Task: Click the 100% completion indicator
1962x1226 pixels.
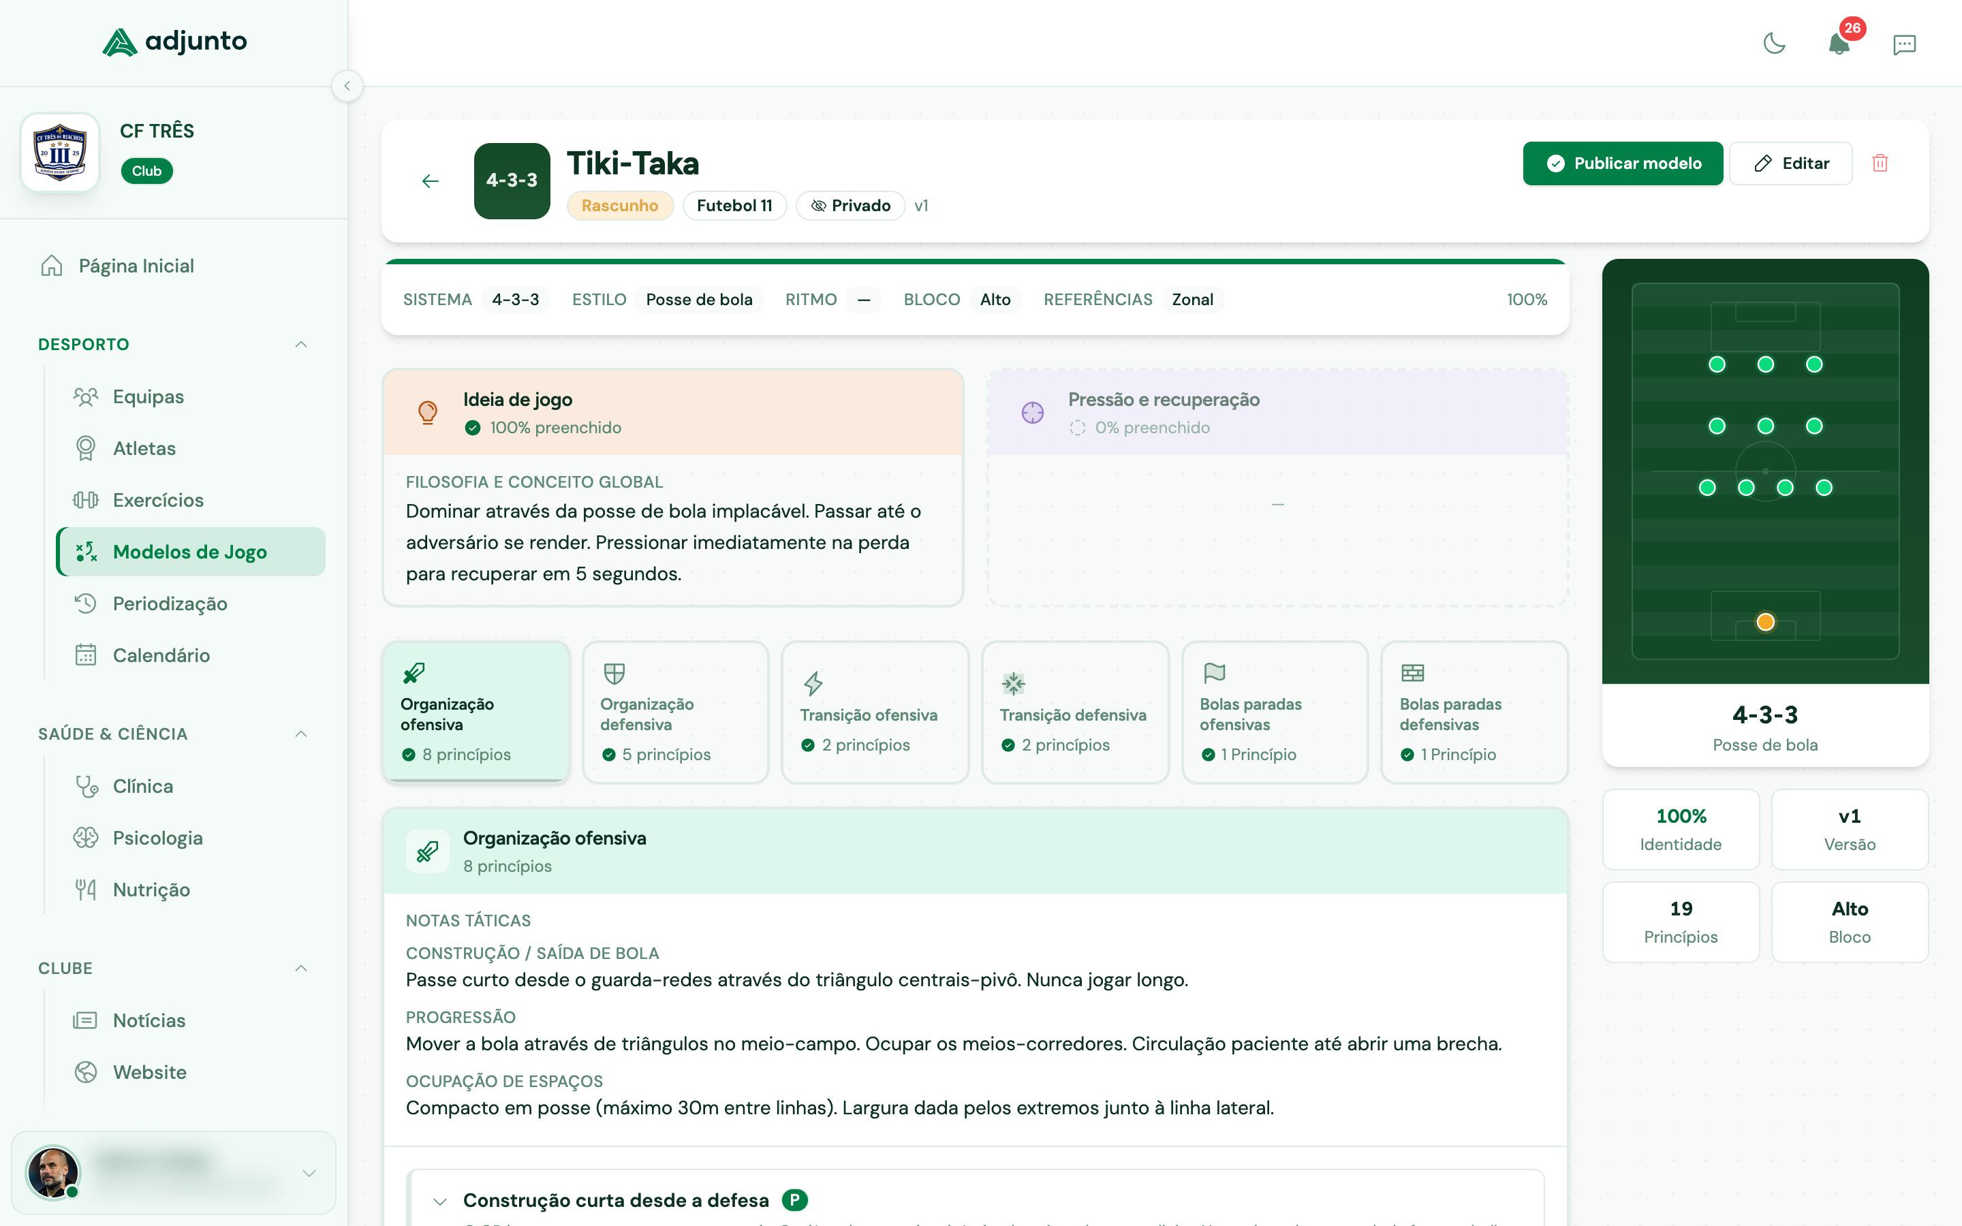Action: 1527,299
